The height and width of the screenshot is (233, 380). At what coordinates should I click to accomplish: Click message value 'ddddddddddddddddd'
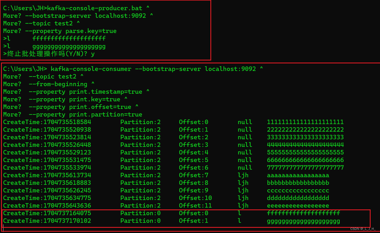pyautogui.click(x=298, y=198)
